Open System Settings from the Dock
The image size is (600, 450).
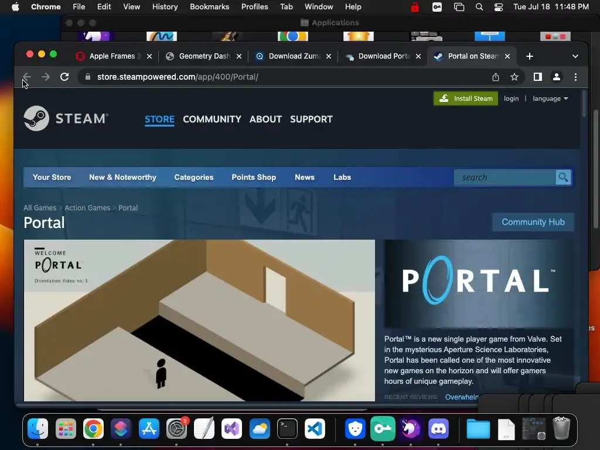point(176,428)
